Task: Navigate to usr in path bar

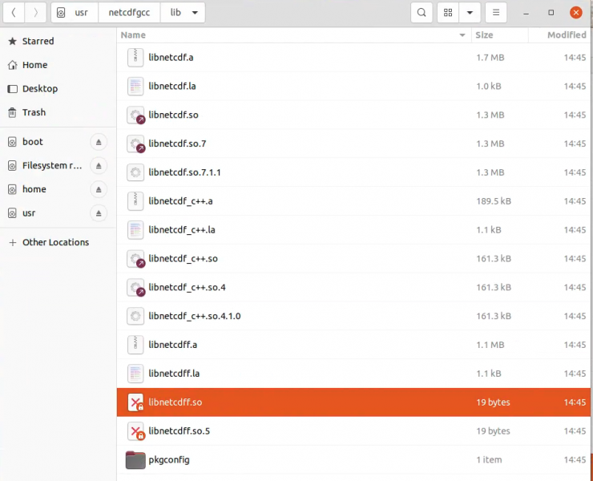Action: click(x=81, y=13)
